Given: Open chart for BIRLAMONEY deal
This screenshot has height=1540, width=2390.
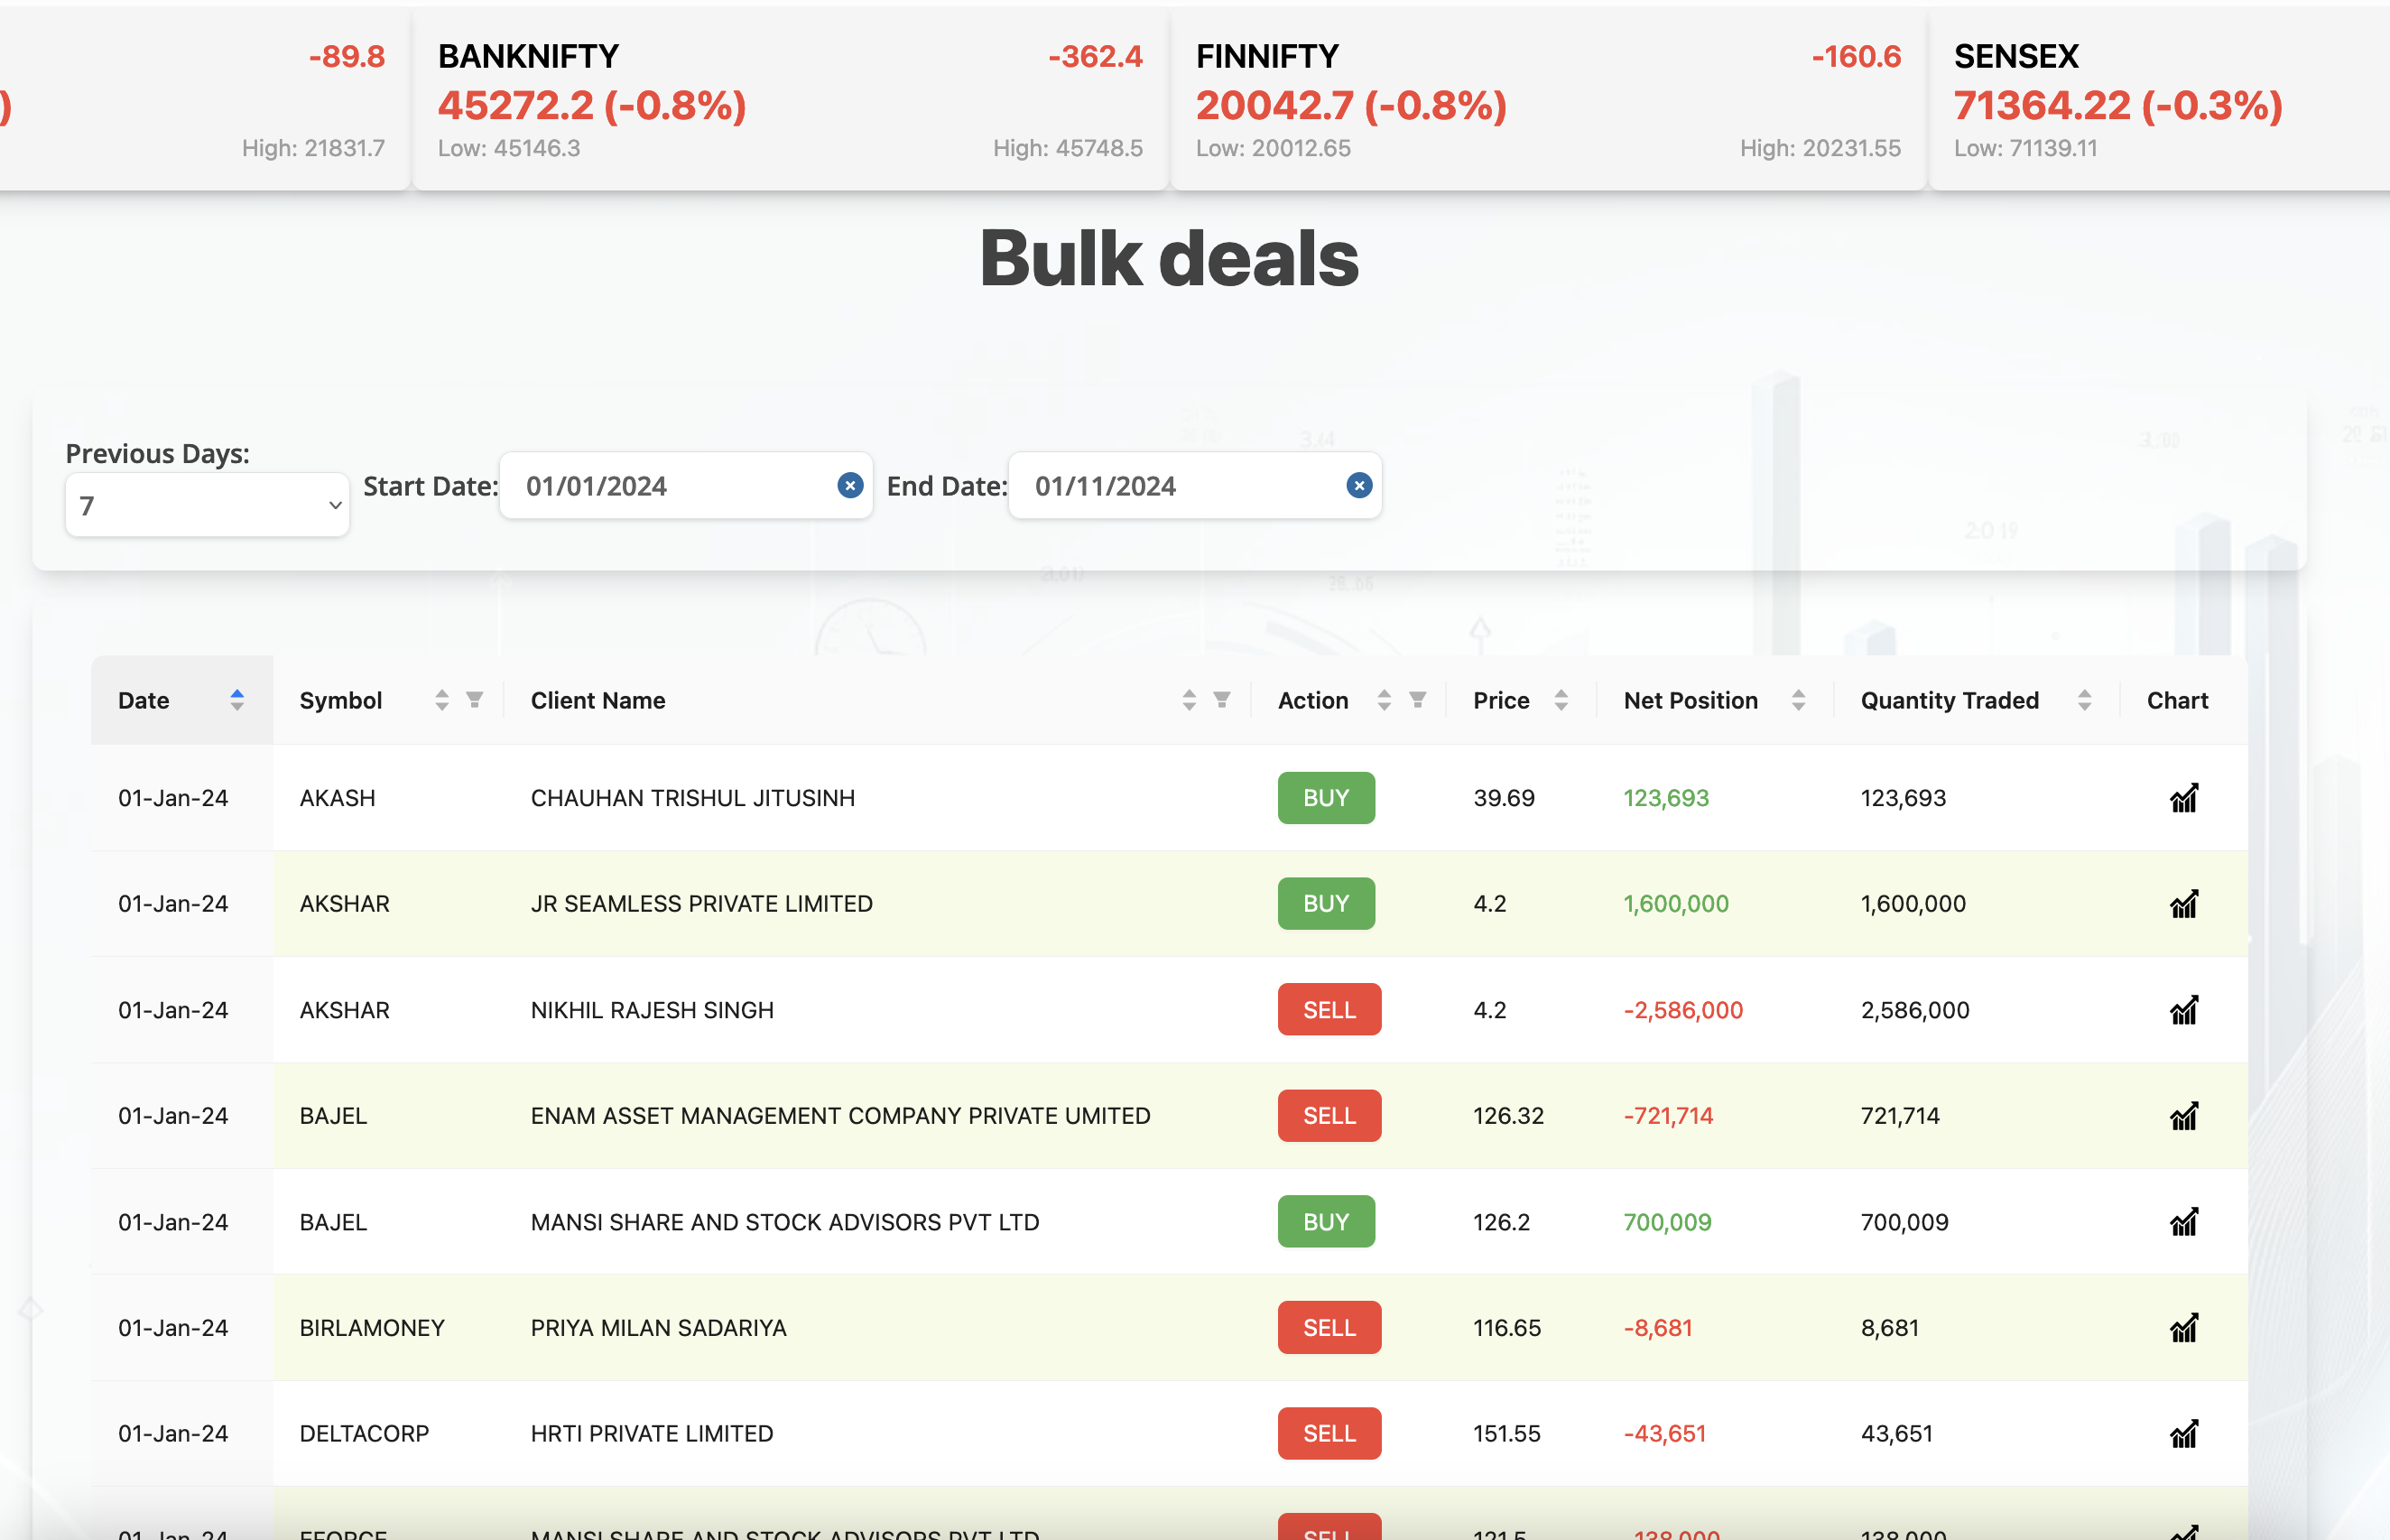Looking at the screenshot, I should (2183, 1327).
